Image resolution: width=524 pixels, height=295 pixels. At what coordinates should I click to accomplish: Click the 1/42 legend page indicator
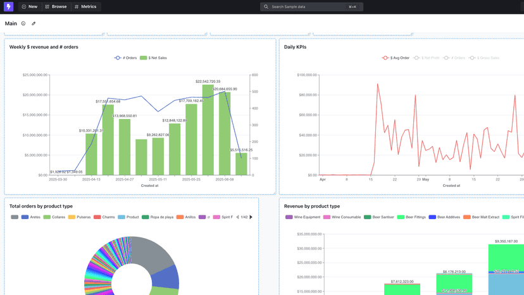coord(244,217)
